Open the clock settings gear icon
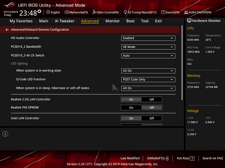Screen dimensions: 225x168 [x=39, y=11]
